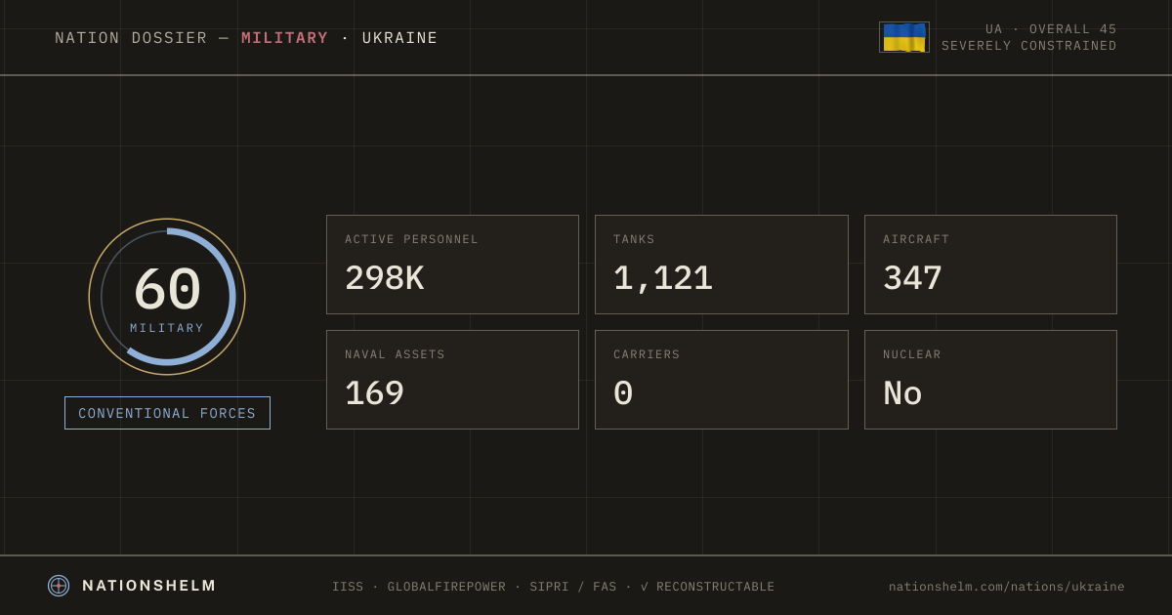Click the GLOBALFIREPOWER source in footer
This screenshot has height=615, width=1172.
[446, 587]
